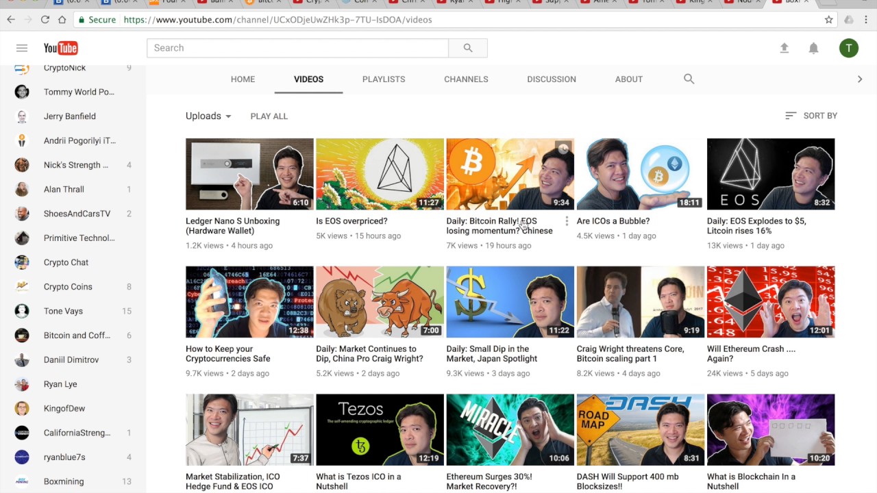Open the bear and bull Market Dip thumbnail
This screenshot has height=493, width=877.
click(380, 302)
